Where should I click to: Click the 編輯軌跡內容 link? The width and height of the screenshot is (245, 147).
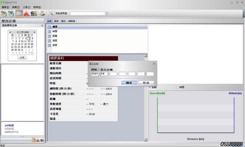(11, 132)
